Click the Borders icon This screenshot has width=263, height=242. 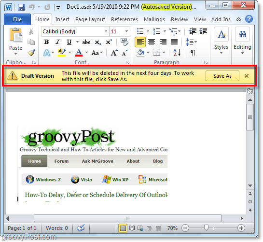click(156, 53)
